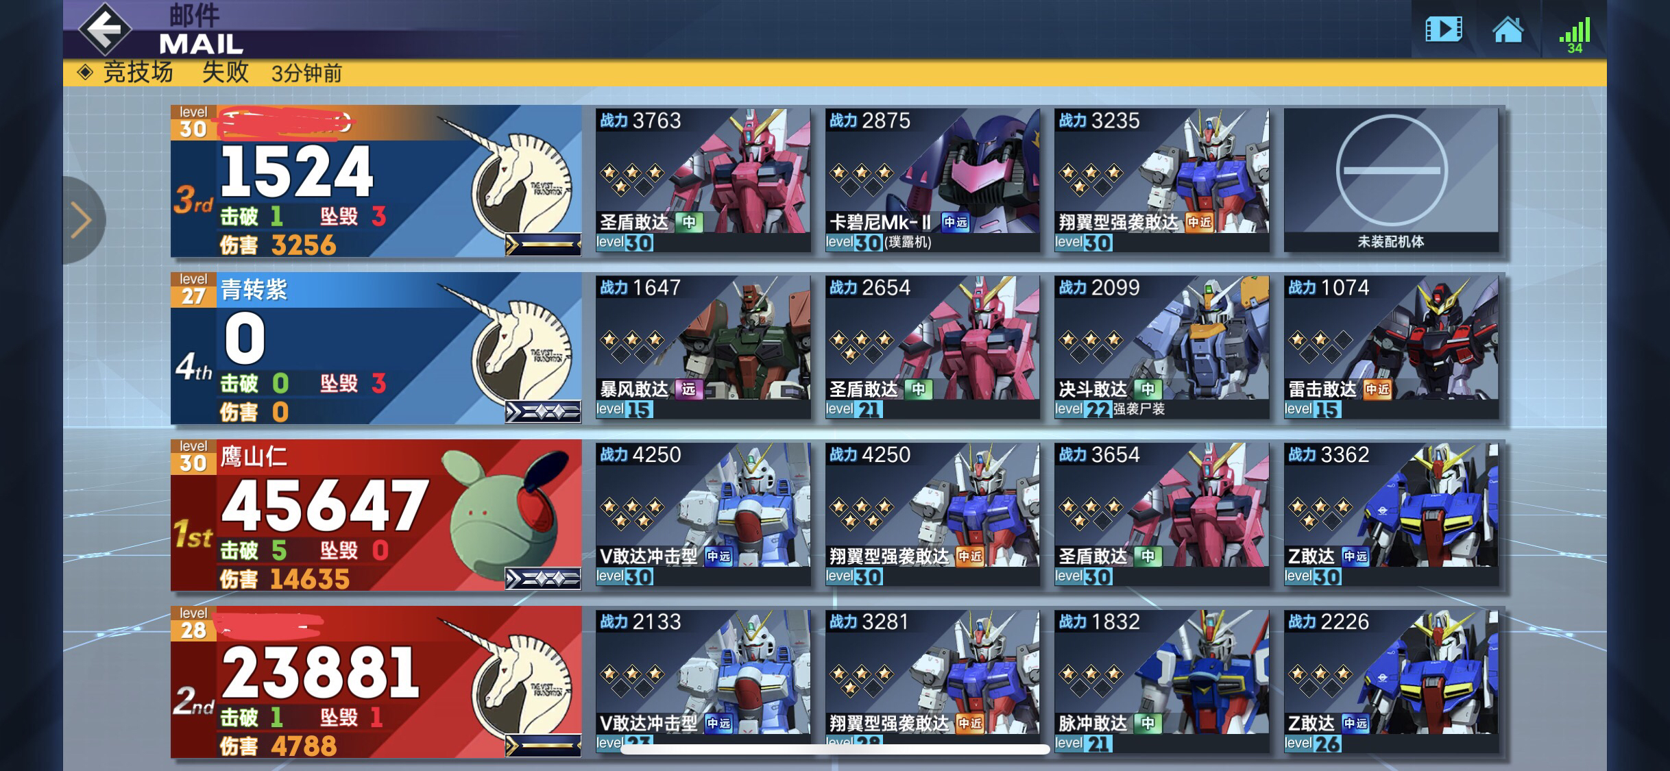Image resolution: width=1670 pixels, height=771 pixels.
Task: Expand the left side panel chevron
Action: pos(83,221)
